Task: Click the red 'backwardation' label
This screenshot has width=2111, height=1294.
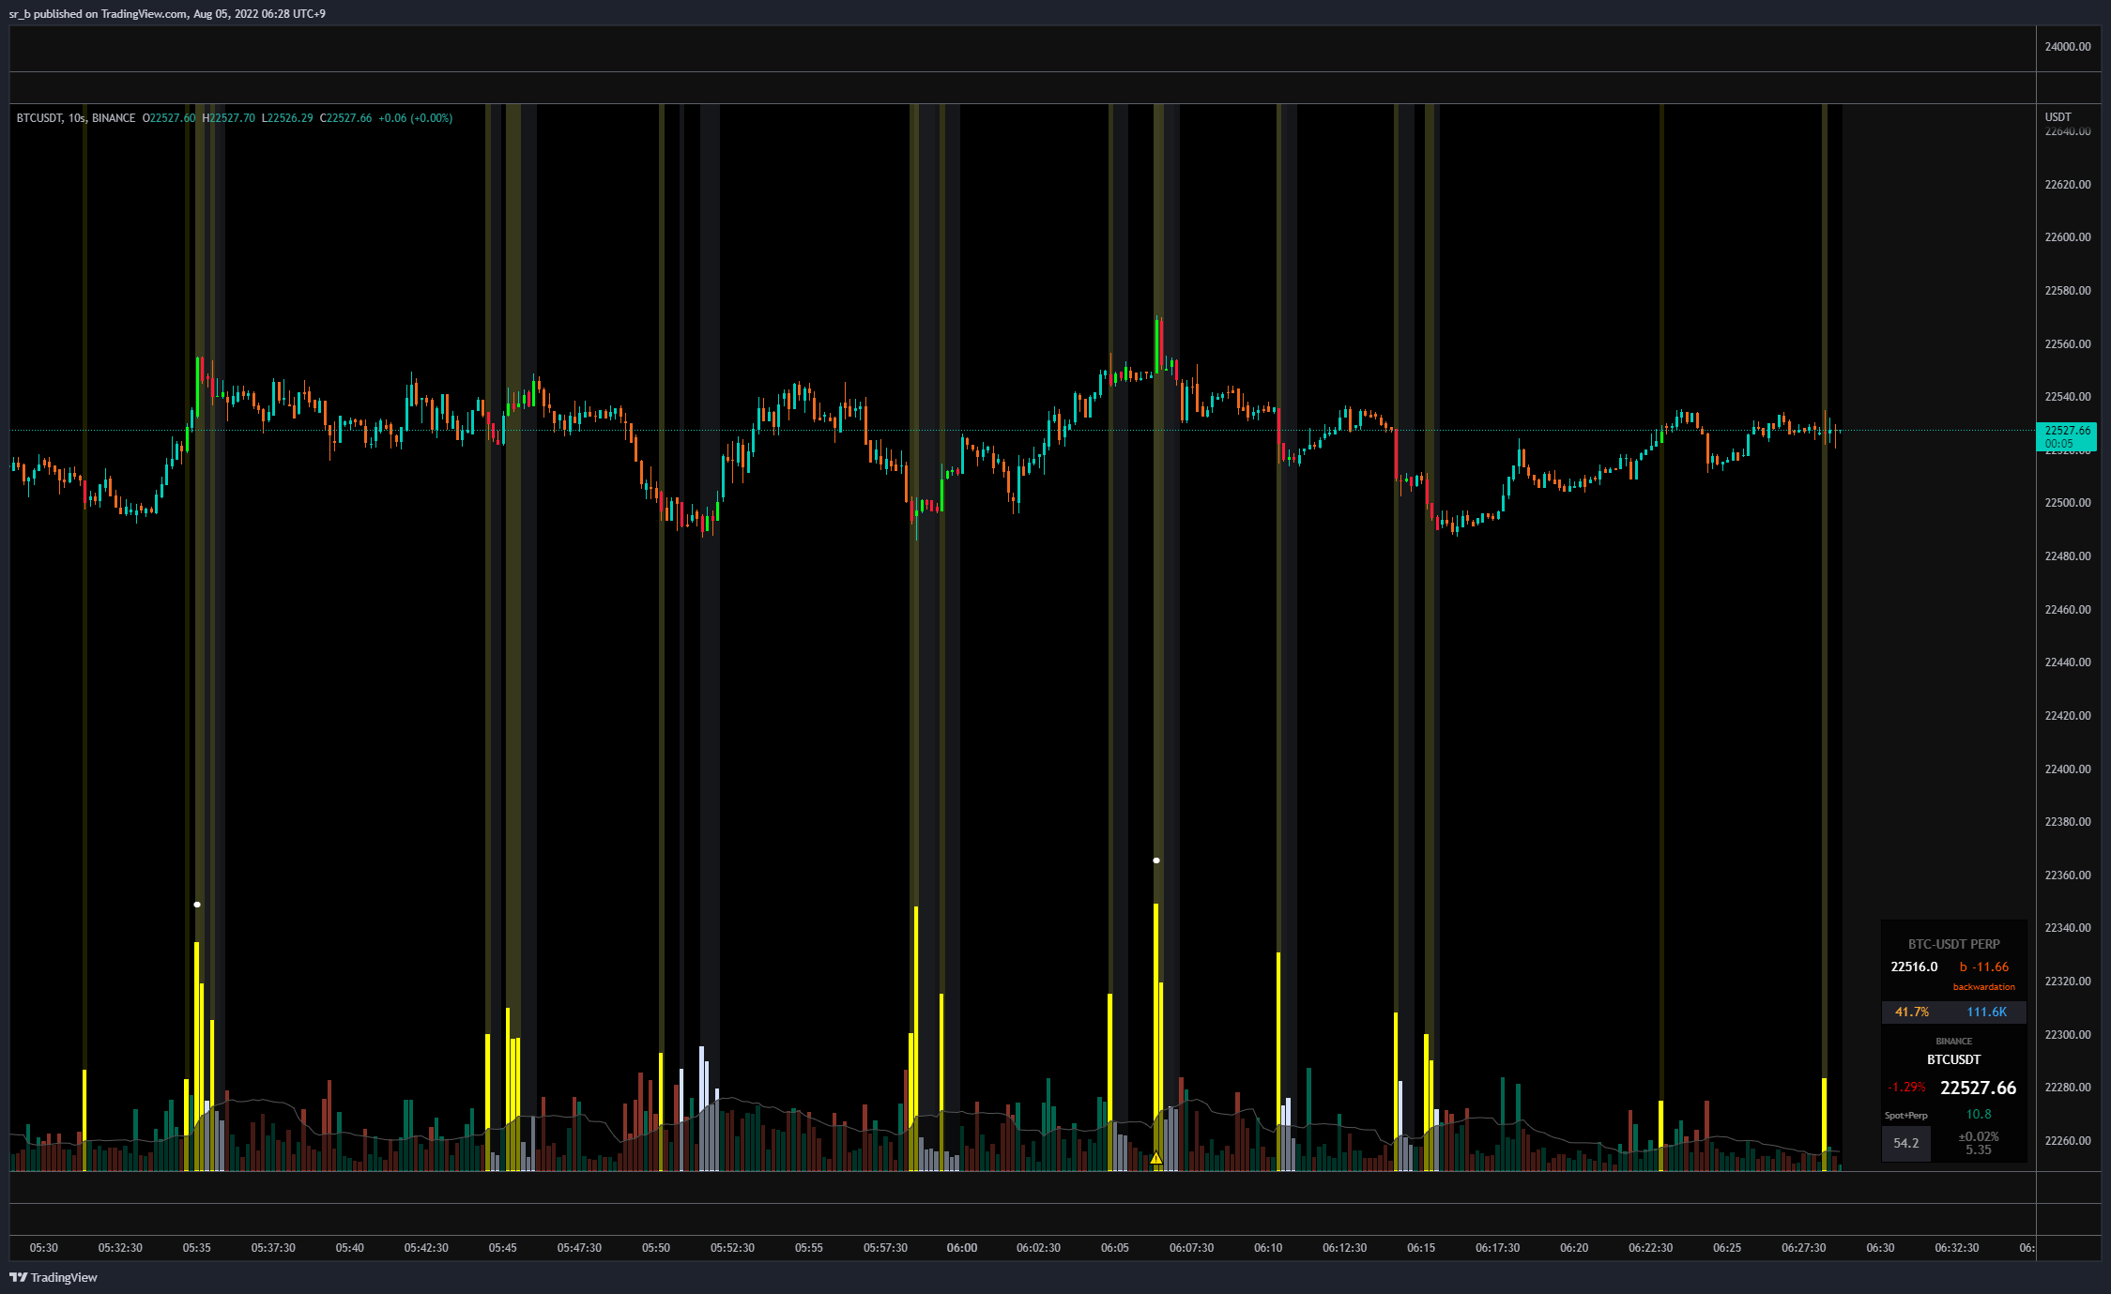Action: [1983, 987]
